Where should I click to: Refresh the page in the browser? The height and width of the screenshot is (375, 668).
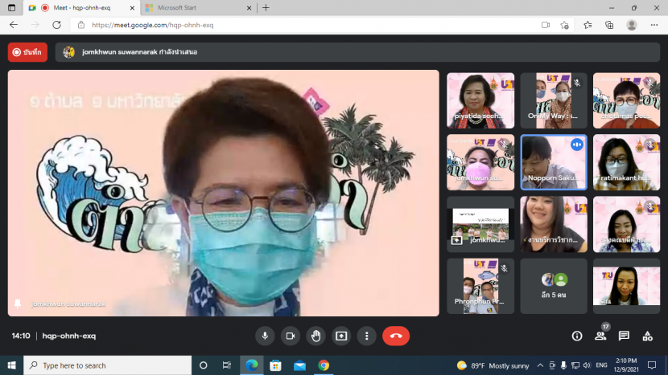point(56,25)
